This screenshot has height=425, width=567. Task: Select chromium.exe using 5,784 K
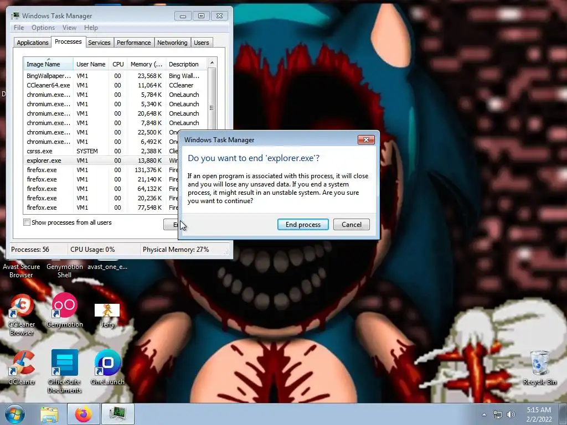(115, 95)
